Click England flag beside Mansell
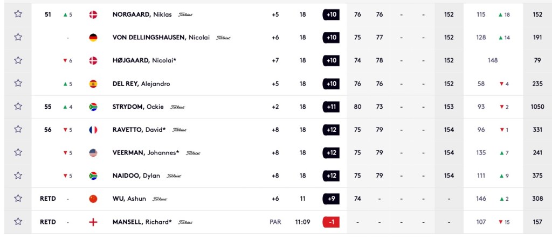 click(x=93, y=221)
